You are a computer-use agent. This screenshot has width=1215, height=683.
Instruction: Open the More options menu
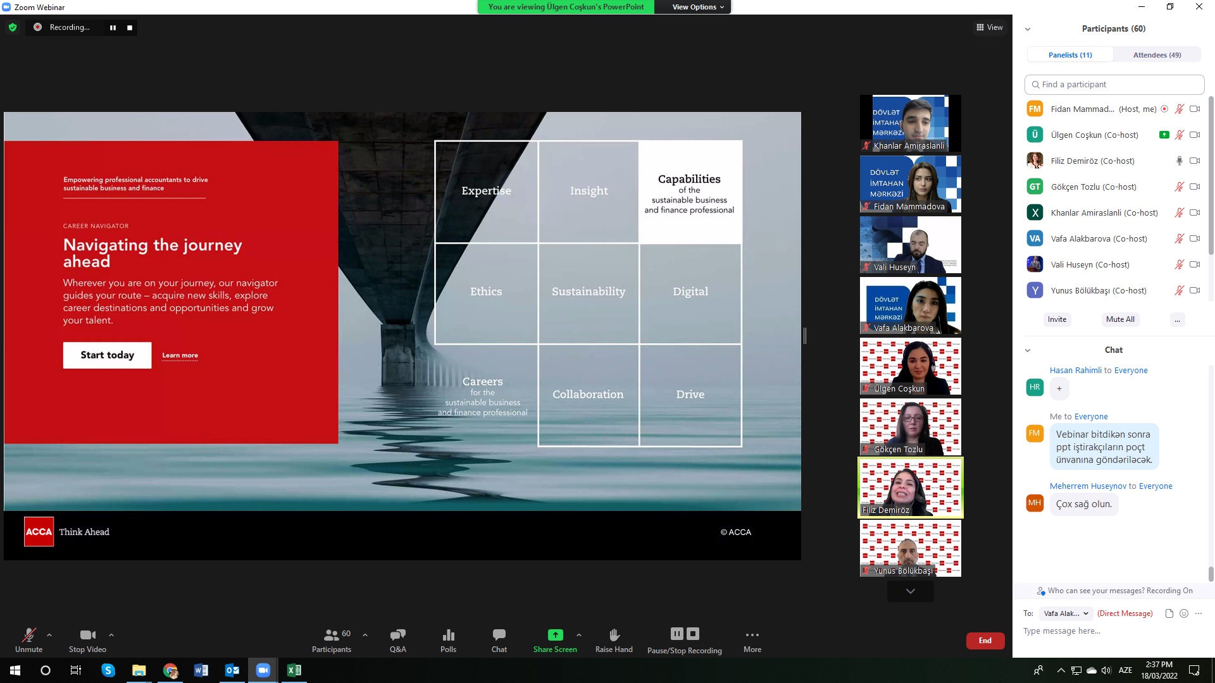point(752,640)
